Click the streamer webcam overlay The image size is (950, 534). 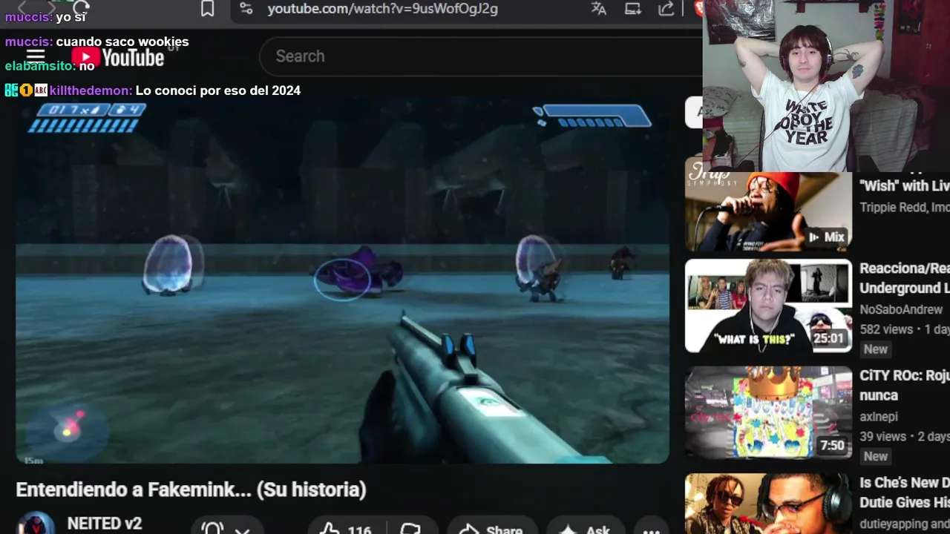[x=826, y=86]
